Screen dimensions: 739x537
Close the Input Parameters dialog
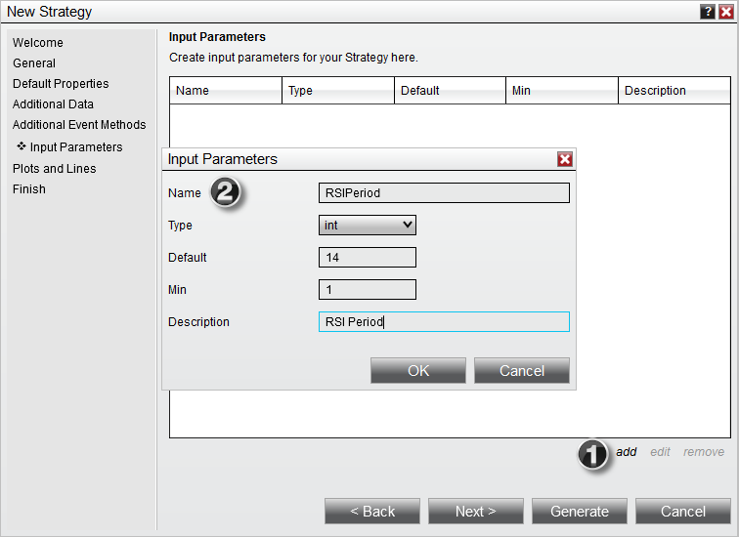point(565,159)
